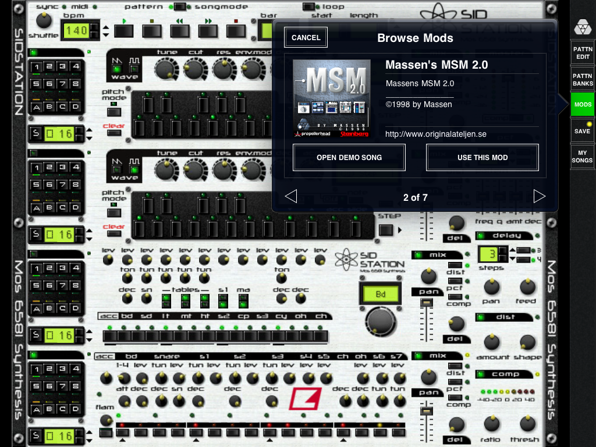This screenshot has height=447, width=596.
Task: Toggle the first synth section's enable LED
Action: coord(34,52)
